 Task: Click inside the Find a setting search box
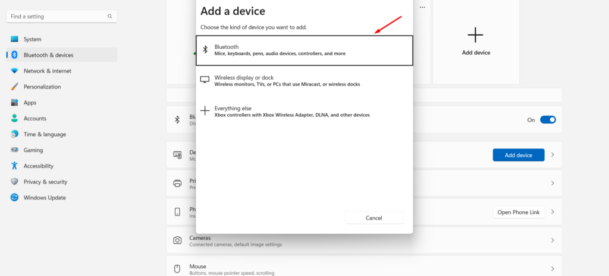pos(58,17)
